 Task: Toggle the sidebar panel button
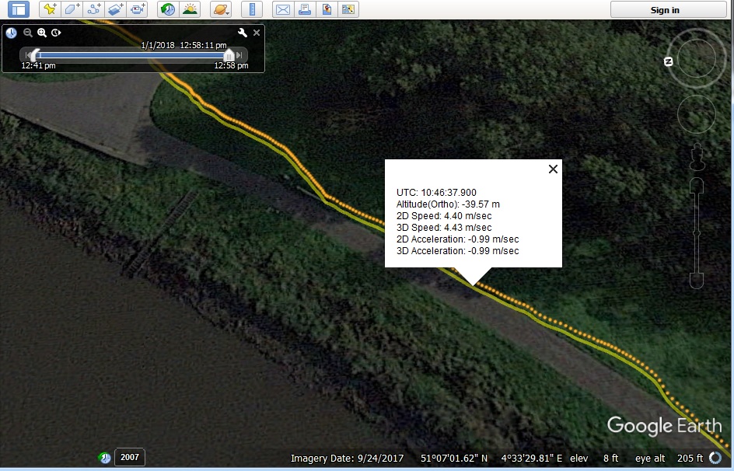(19, 9)
